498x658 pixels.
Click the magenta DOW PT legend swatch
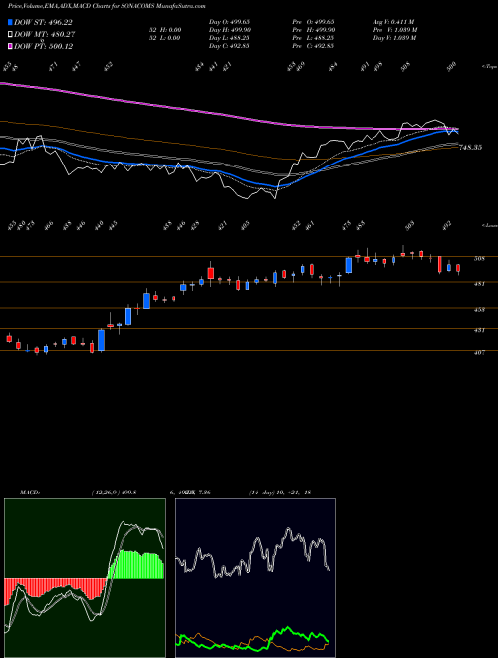coord(11,46)
